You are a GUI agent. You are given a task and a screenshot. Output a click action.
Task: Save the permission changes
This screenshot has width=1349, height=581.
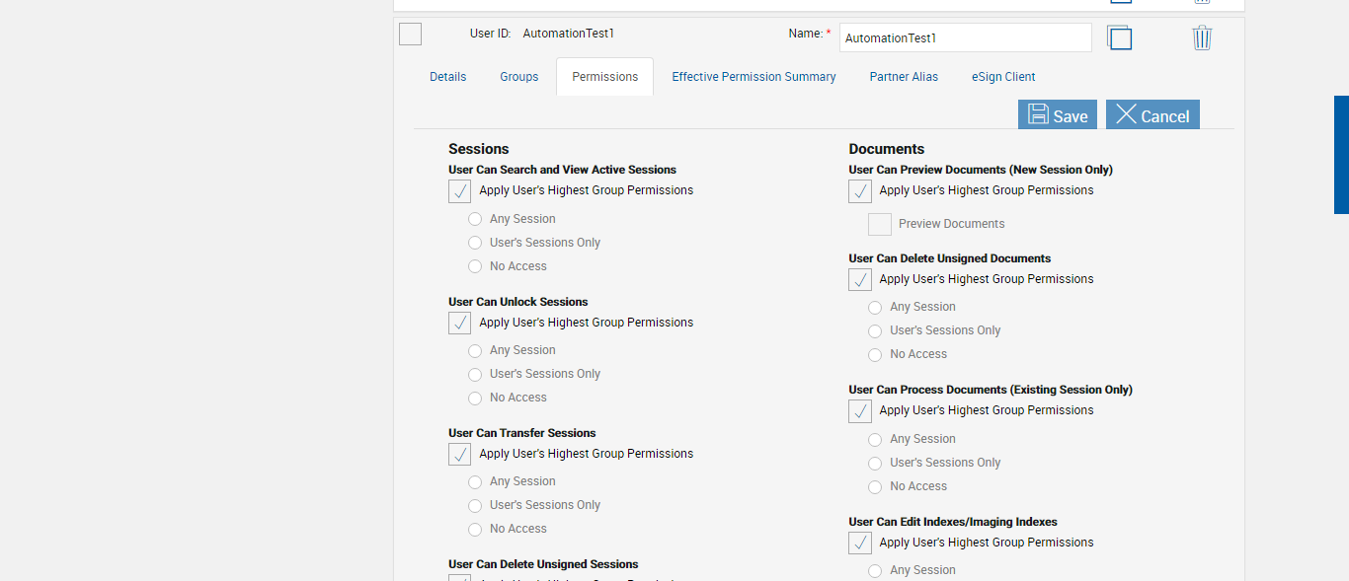tap(1058, 115)
